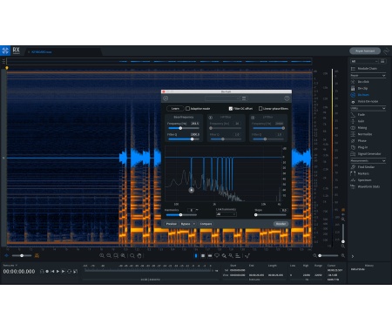Open the Module Chain

coord(367,69)
